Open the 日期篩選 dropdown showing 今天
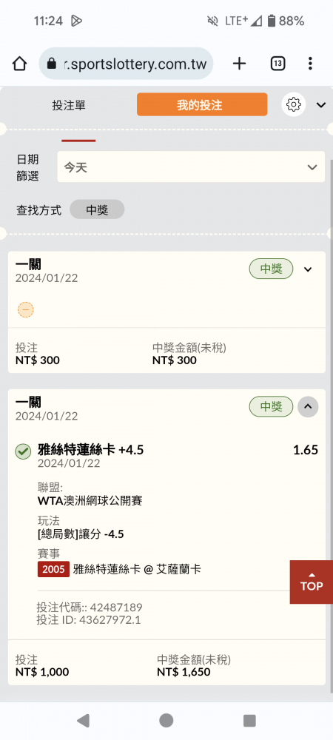Image resolution: width=333 pixels, height=740 pixels. pyautogui.click(x=191, y=166)
